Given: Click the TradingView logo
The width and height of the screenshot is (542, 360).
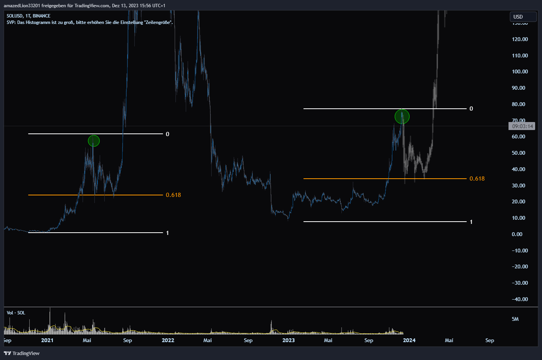Looking at the screenshot, I should 22,353.
